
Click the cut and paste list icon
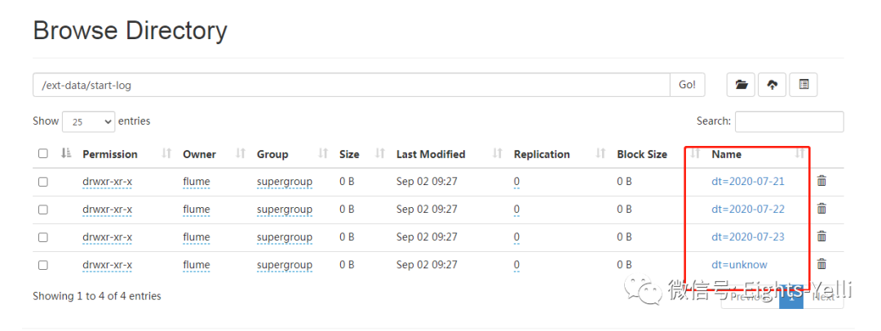pyautogui.click(x=804, y=85)
